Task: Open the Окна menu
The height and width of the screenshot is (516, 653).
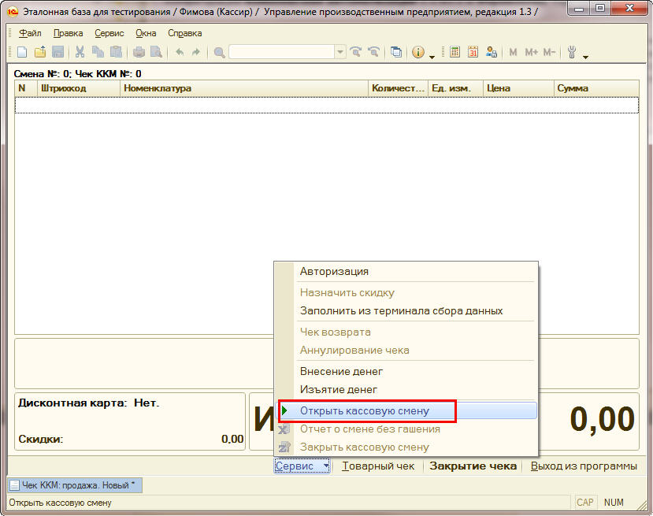Action: click(x=146, y=33)
